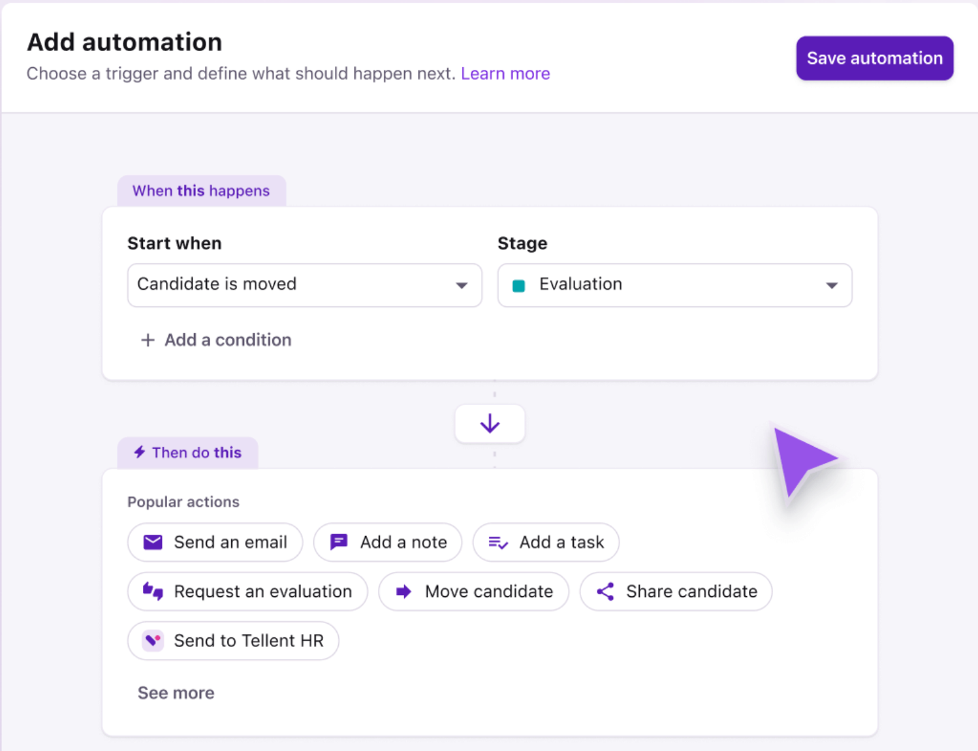Click the down arrow step connector
The image size is (978, 751).
(x=490, y=424)
